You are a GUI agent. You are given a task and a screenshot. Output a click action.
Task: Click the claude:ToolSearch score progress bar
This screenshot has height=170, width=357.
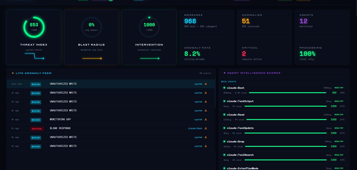[285, 160]
